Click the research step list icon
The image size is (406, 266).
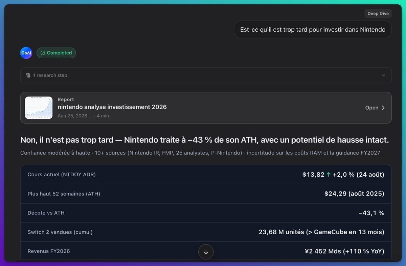point(28,75)
